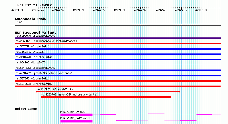Click the RefSeq Genes track title
The width and height of the screenshot is (228, 124).
[26, 109]
